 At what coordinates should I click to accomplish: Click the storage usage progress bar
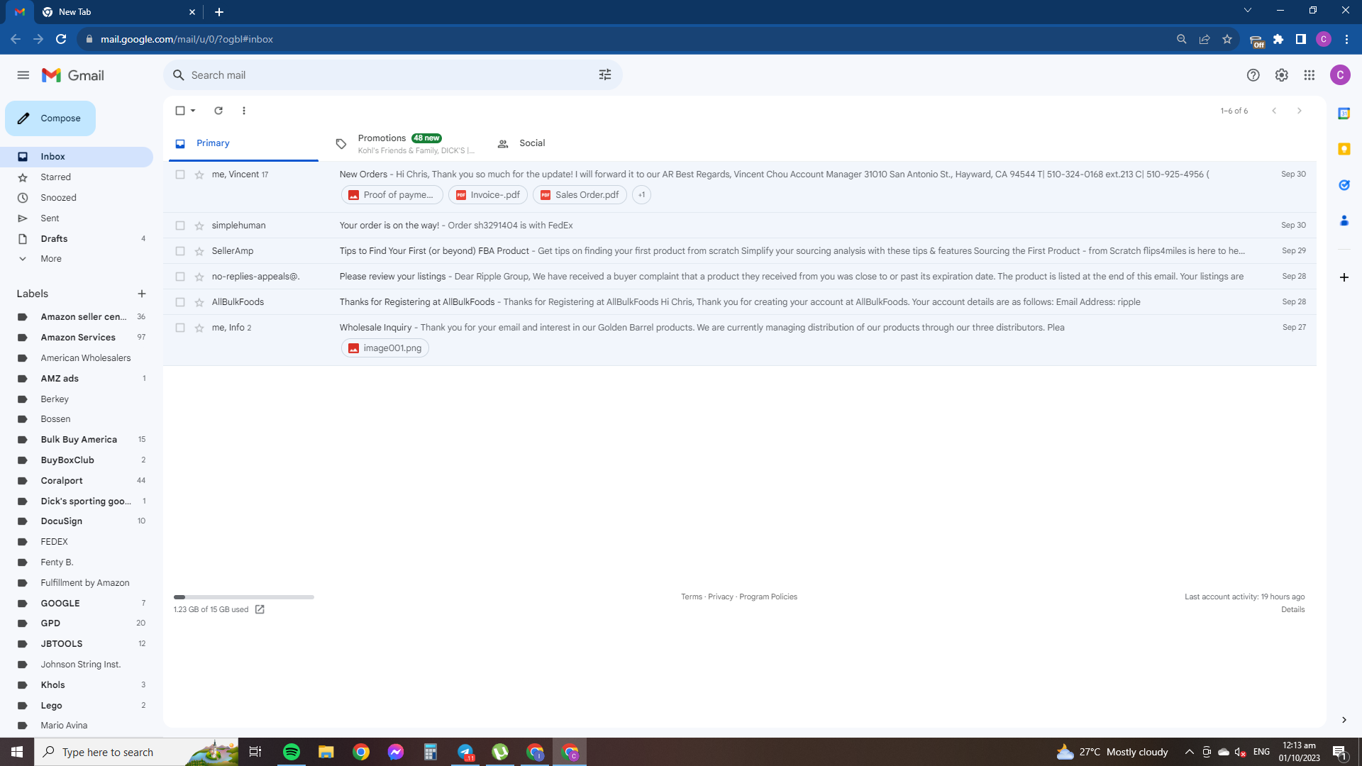tap(244, 597)
